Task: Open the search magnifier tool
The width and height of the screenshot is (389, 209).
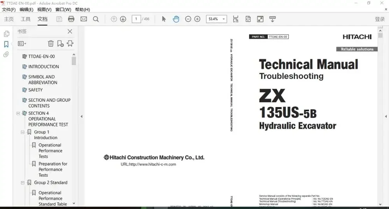Action: pyautogui.click(x=96, y=19)
